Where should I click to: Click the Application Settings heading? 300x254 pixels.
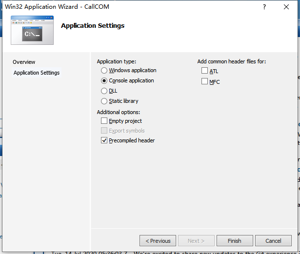(93, 26)
